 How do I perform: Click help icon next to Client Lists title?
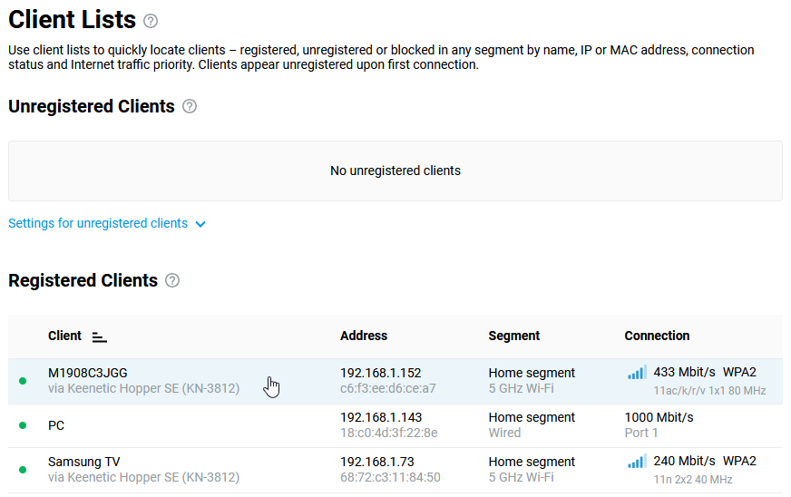(x=151, y=21)
